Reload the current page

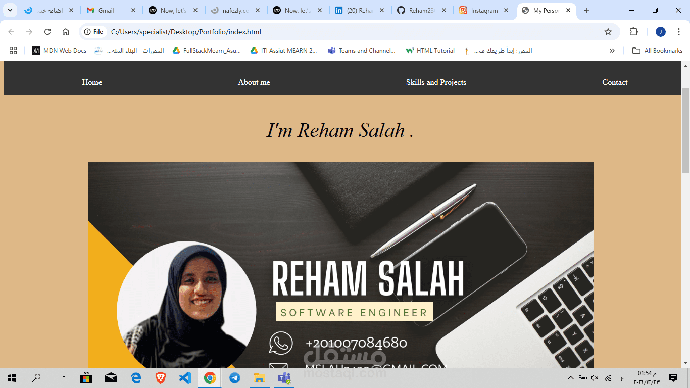(47, 32)
